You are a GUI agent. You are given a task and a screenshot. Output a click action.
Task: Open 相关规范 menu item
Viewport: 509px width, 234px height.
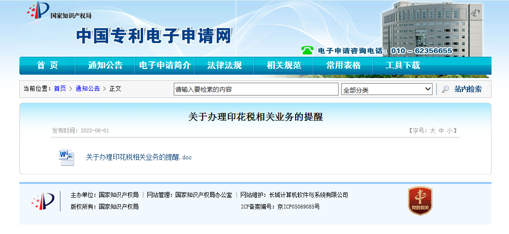click(284, 66)
